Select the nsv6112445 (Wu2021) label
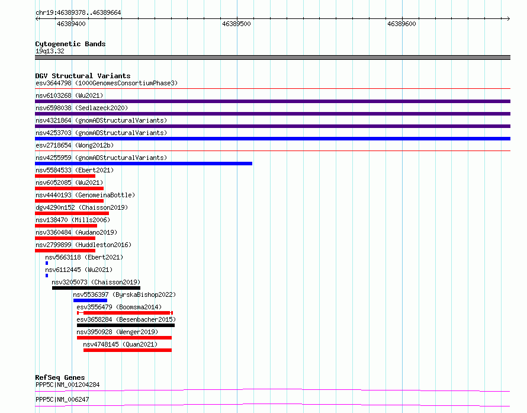This screenshot has height=413, width=527. point(79,270)
